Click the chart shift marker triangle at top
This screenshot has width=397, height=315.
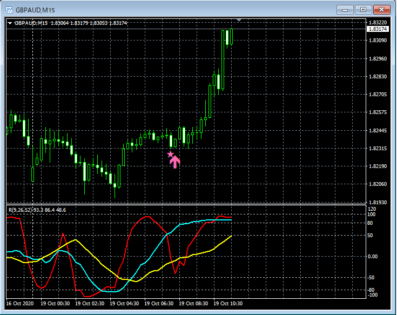(239, 20)
